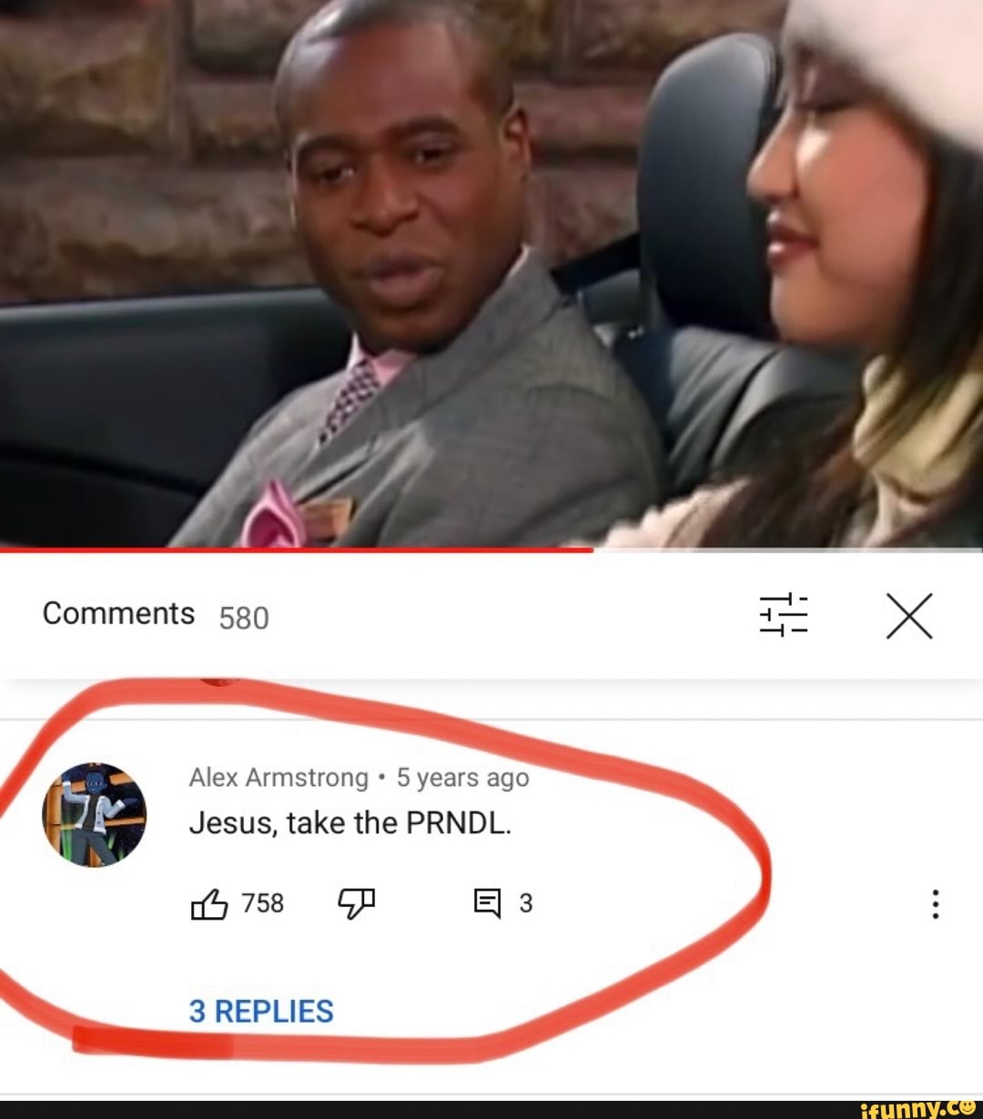
Task: Tap the reply bubble icon
Action: coord(487,903)
